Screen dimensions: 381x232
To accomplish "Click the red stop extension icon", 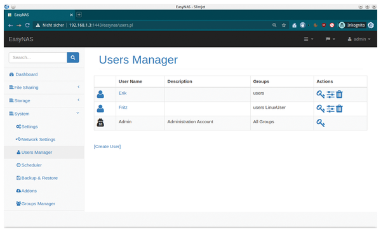I will coord(332,25).
